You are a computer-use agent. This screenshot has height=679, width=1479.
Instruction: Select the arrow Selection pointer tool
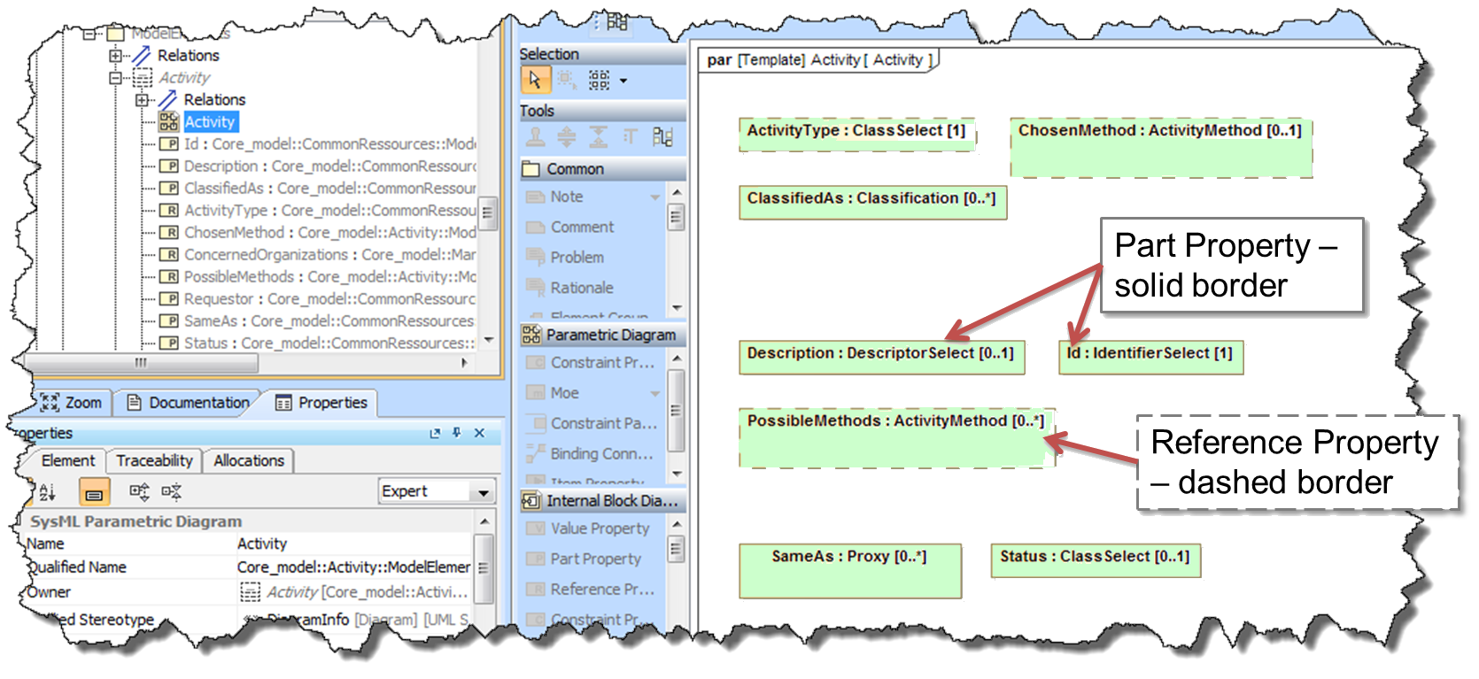click(x=534, y=81)
